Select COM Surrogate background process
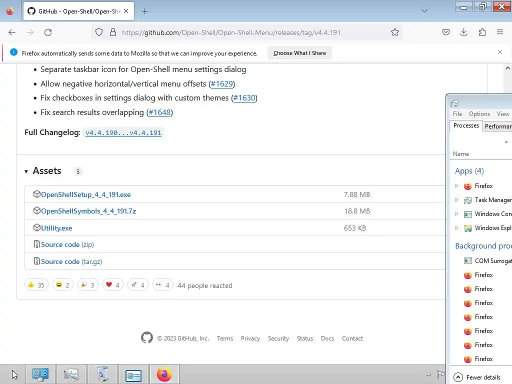This screenshot has width=512, height=384. point(487,261)
